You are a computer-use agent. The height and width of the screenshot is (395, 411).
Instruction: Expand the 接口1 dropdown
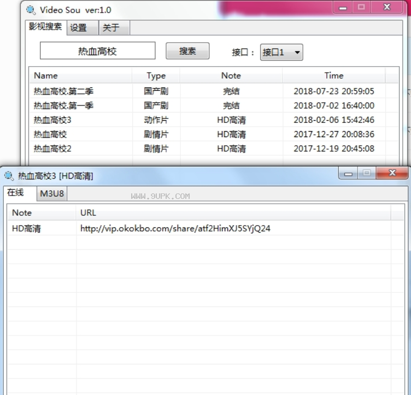[x=281, y=52]
